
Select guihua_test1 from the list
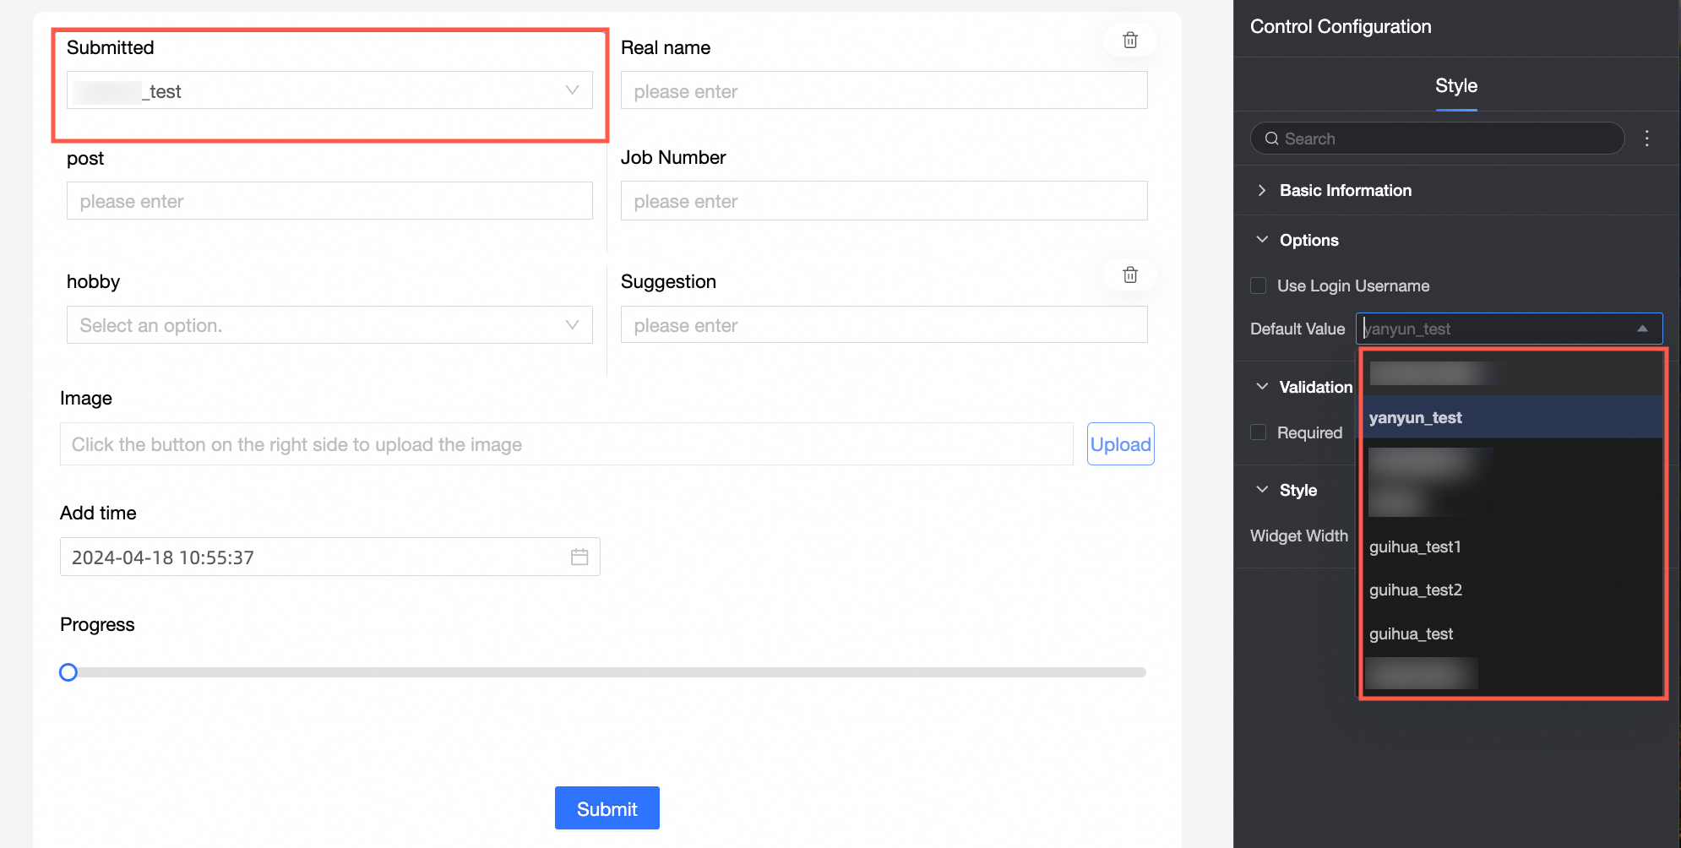pos(1415,546)
